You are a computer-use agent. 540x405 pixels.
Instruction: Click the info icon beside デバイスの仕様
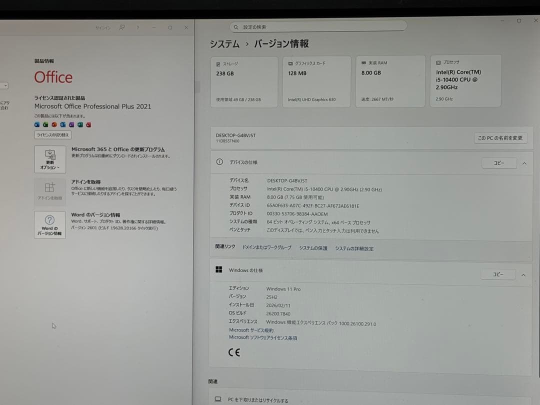(219, 162)
